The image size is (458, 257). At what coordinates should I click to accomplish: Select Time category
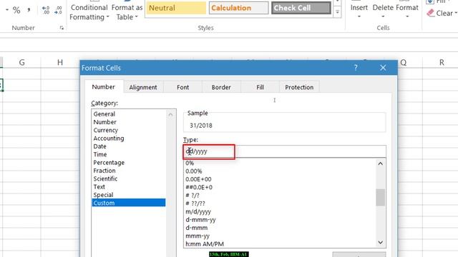point(129,154)
